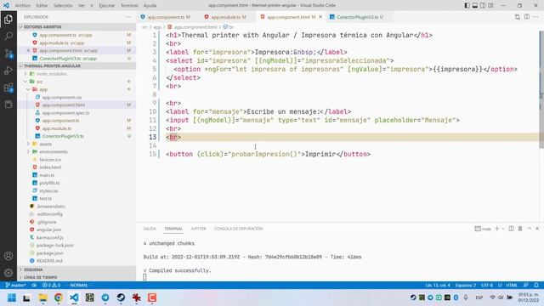Open the Editar menu

[42, 6]
